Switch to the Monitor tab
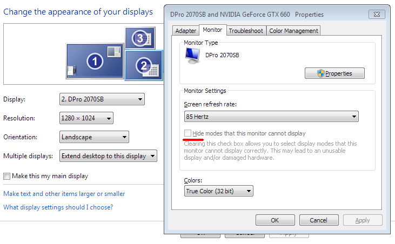This screenshot has height=244, width=395. click(x=212, y=30)
